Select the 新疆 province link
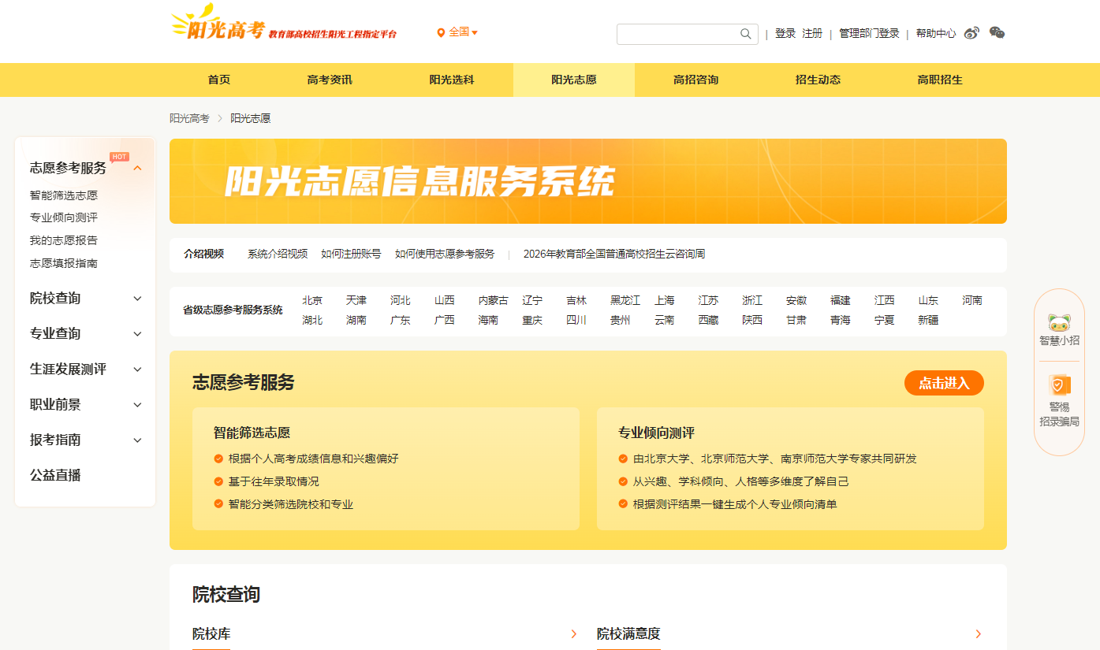Screen dimensions: 1100x650 pyautogui.click(x=928, y=320)
